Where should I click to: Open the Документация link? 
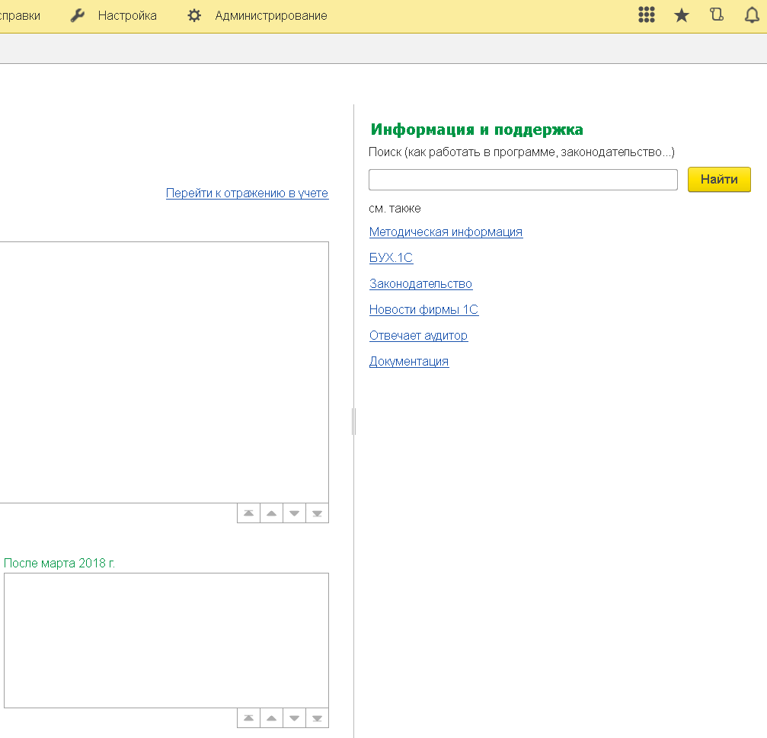[x=409, y=362]
